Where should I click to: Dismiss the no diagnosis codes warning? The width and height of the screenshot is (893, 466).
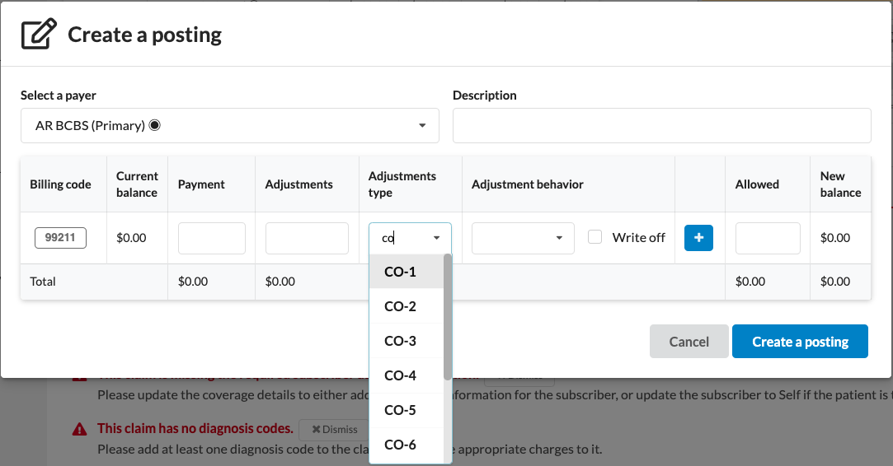pyautogui.click(x=334, y=429)
